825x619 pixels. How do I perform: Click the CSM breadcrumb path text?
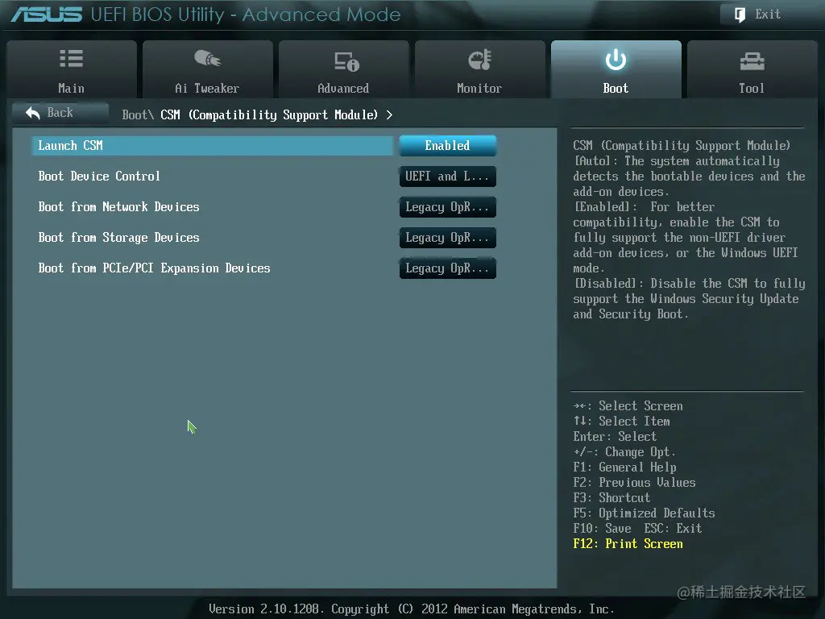pos(250,114)
